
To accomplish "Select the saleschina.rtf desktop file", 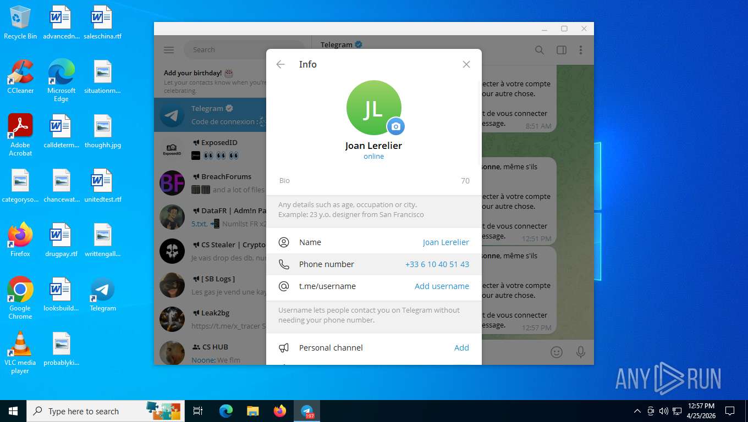I will tap(103, 23).
